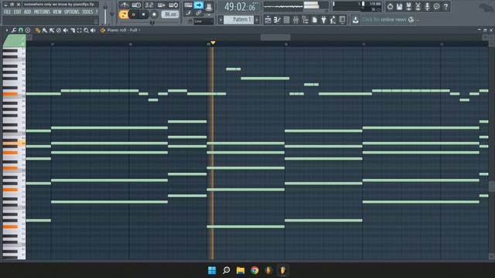This screenshot has width=495, height=278.
Task: Click the page icon in shortcut toolbar
Action: (x=315, y=20)
